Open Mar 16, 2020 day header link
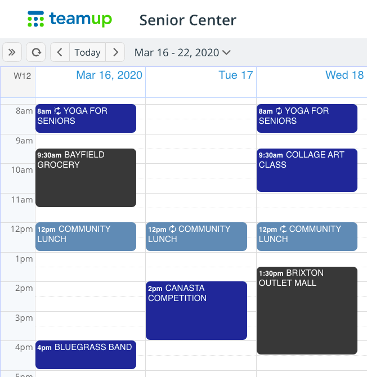This screenshot has width=367, height=377. pos(109,75)
